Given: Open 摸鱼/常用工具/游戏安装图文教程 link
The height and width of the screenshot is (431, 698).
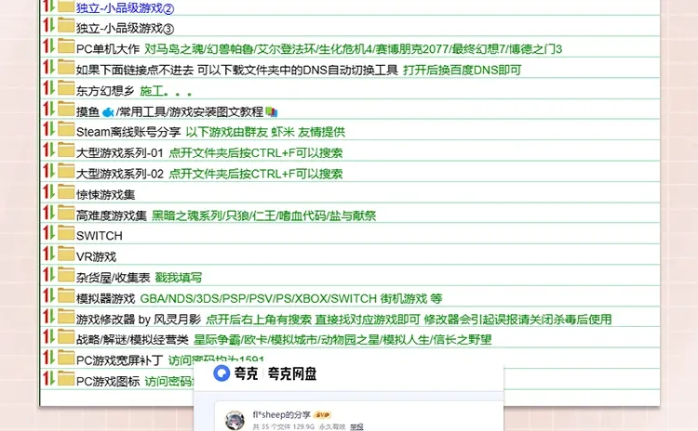Looking at the screenshot, I should (169, 111).
